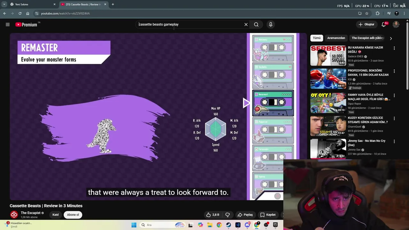Open browser extensions puzzle icon
Image resolution: width=409 pixels, height=230 pixels.
coord(378,13)
